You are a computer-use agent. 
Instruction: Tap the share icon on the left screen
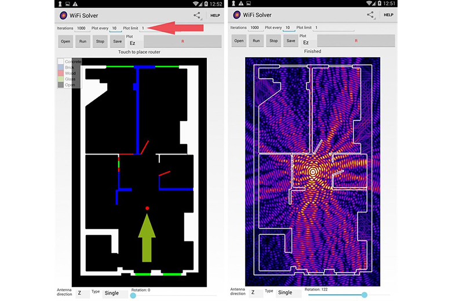[x=198, y=16]
